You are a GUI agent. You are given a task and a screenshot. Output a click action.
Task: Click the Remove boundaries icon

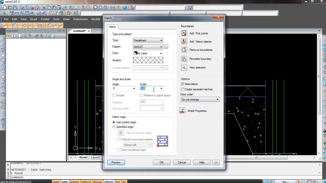184,50
